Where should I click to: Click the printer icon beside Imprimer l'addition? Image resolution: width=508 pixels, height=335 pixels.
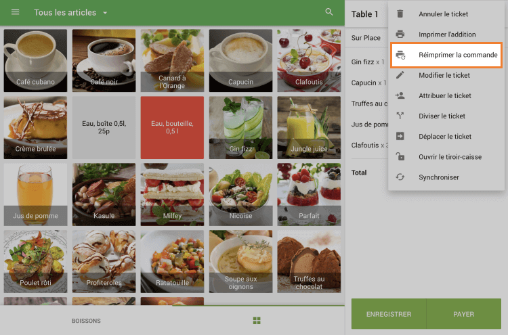coord(400,34)
